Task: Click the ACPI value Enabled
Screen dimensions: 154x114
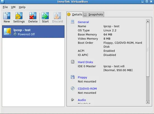Action: pos(109,51)
